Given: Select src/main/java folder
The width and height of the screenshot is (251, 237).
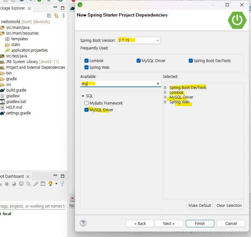Looking at the screenshot, I should (18, 28).
